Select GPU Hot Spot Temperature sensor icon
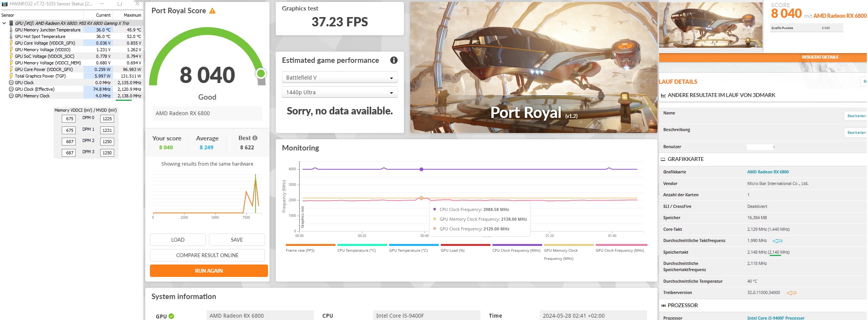 [x=11, y=36]
